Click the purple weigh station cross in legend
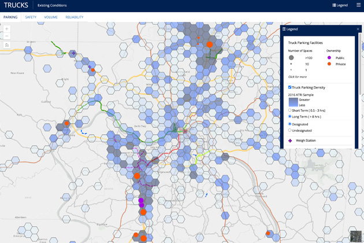Viewport: 364px width, 243px height. click(x=290, y=140)
